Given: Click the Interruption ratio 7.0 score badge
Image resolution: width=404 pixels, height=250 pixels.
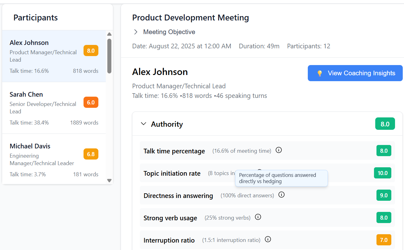Looking at the screenshot, I should tap(384, 240).
